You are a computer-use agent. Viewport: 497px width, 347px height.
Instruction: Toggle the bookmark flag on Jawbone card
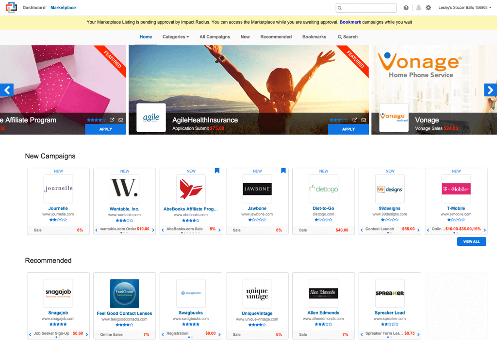283,171
